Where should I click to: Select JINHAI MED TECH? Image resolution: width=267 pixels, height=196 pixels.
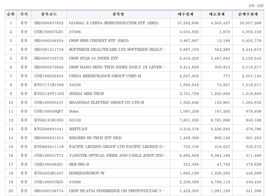pos(86,94)
